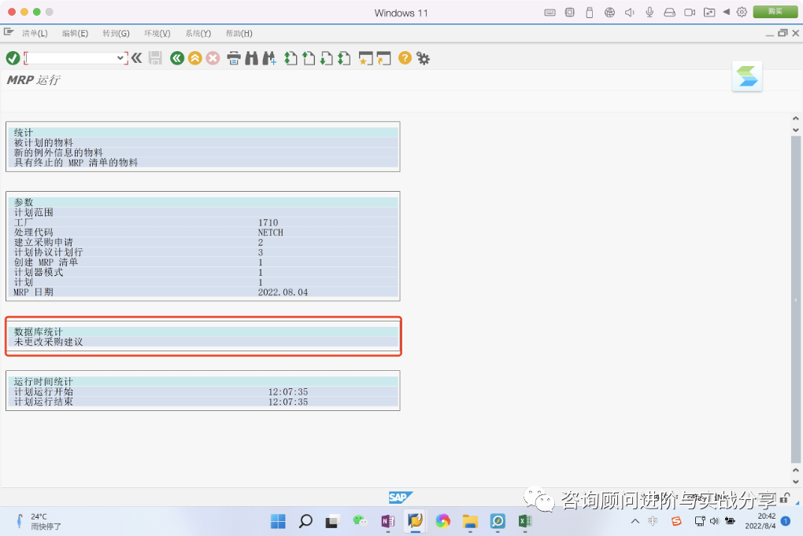Jump to first page icon
The width and height of the screenshot is (803, 536).
click(290, 58)
